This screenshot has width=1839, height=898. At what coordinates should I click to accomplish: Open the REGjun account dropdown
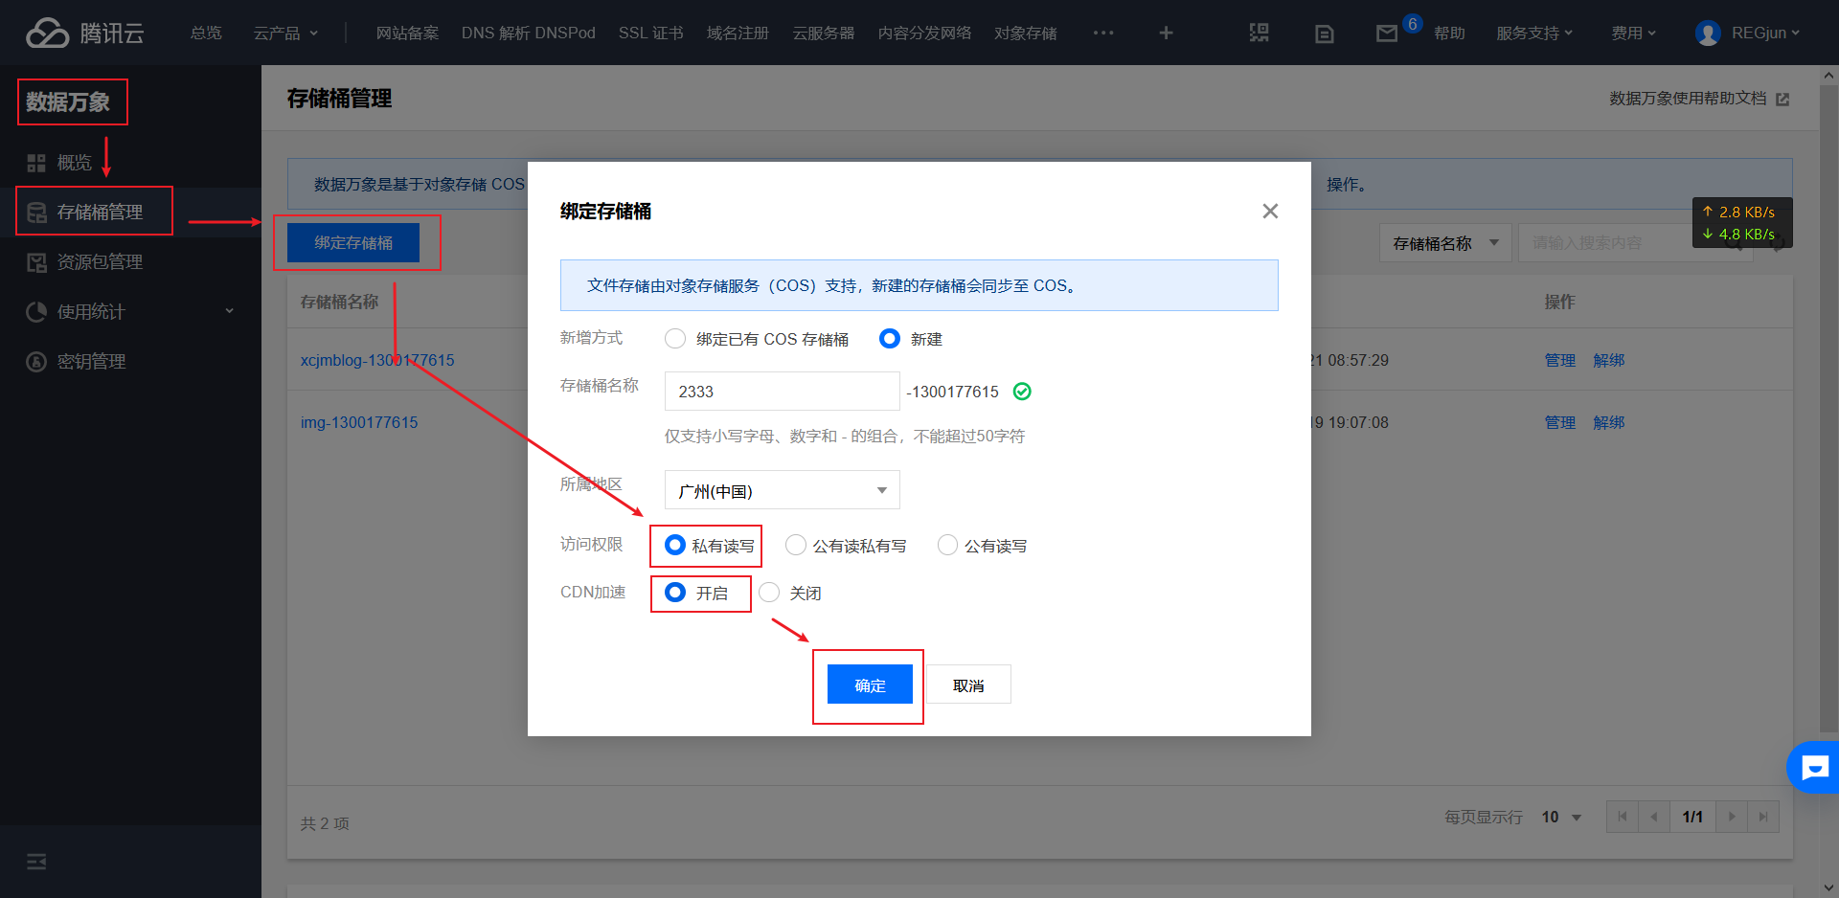coord(1765,34)
